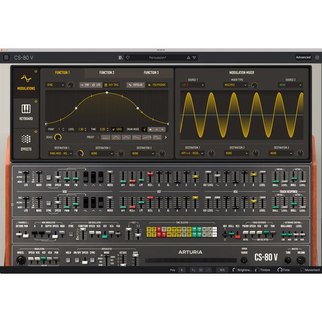Toggle the Modulations panel power button
The height and width of the screenshot is (322, 322).
coord(36,71)
